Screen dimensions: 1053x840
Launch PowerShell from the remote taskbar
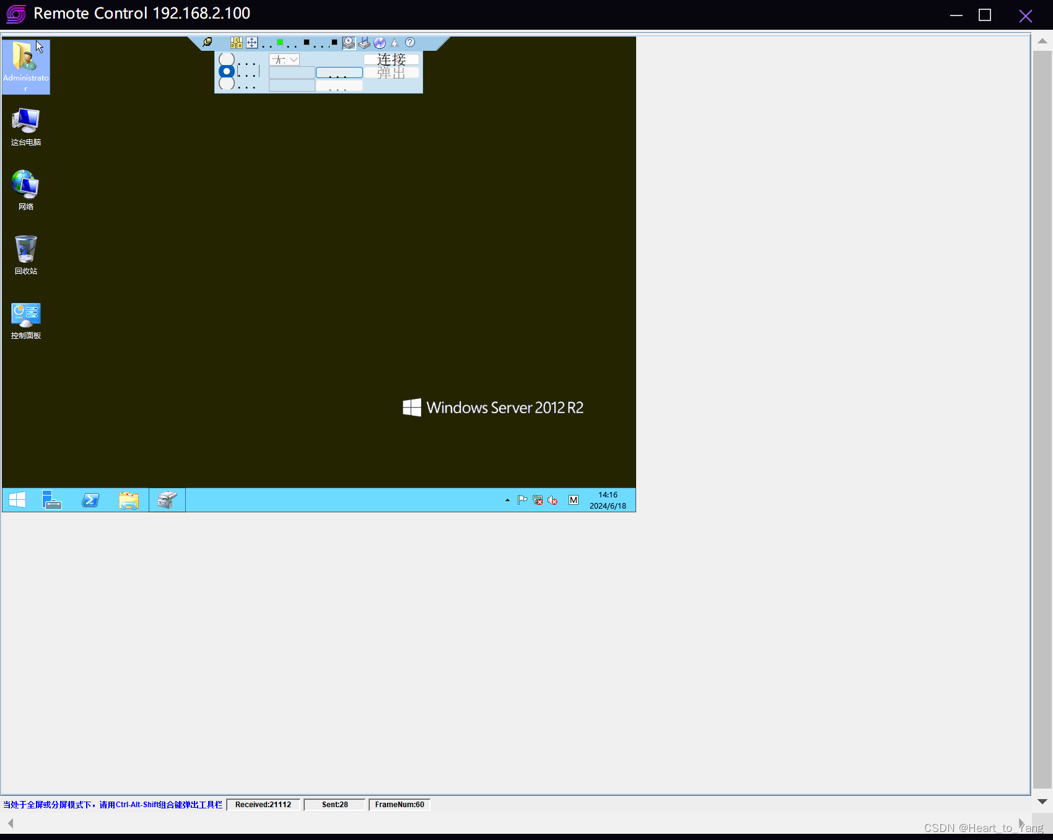[90, 500]
